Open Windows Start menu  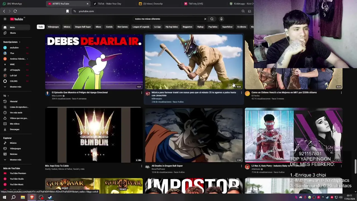[x=4, y=197]
